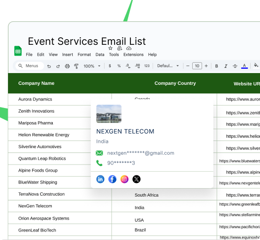Click the green phone icon
260x240 pixels.
[x=99, y=163]
